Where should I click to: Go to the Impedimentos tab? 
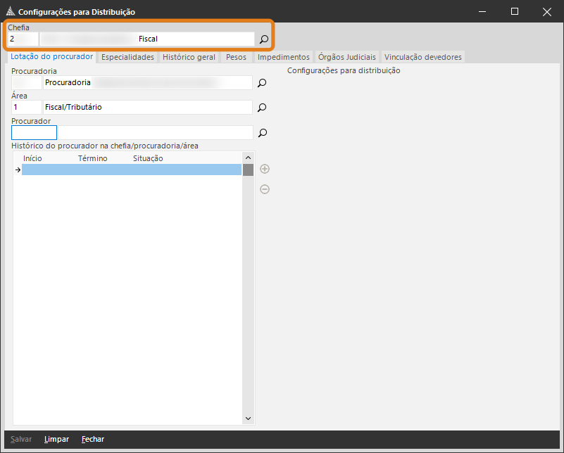[x=283, y=57]
